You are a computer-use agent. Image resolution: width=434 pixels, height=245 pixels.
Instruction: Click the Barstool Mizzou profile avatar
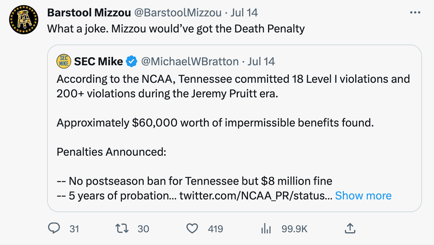click(x=24, y=20)
